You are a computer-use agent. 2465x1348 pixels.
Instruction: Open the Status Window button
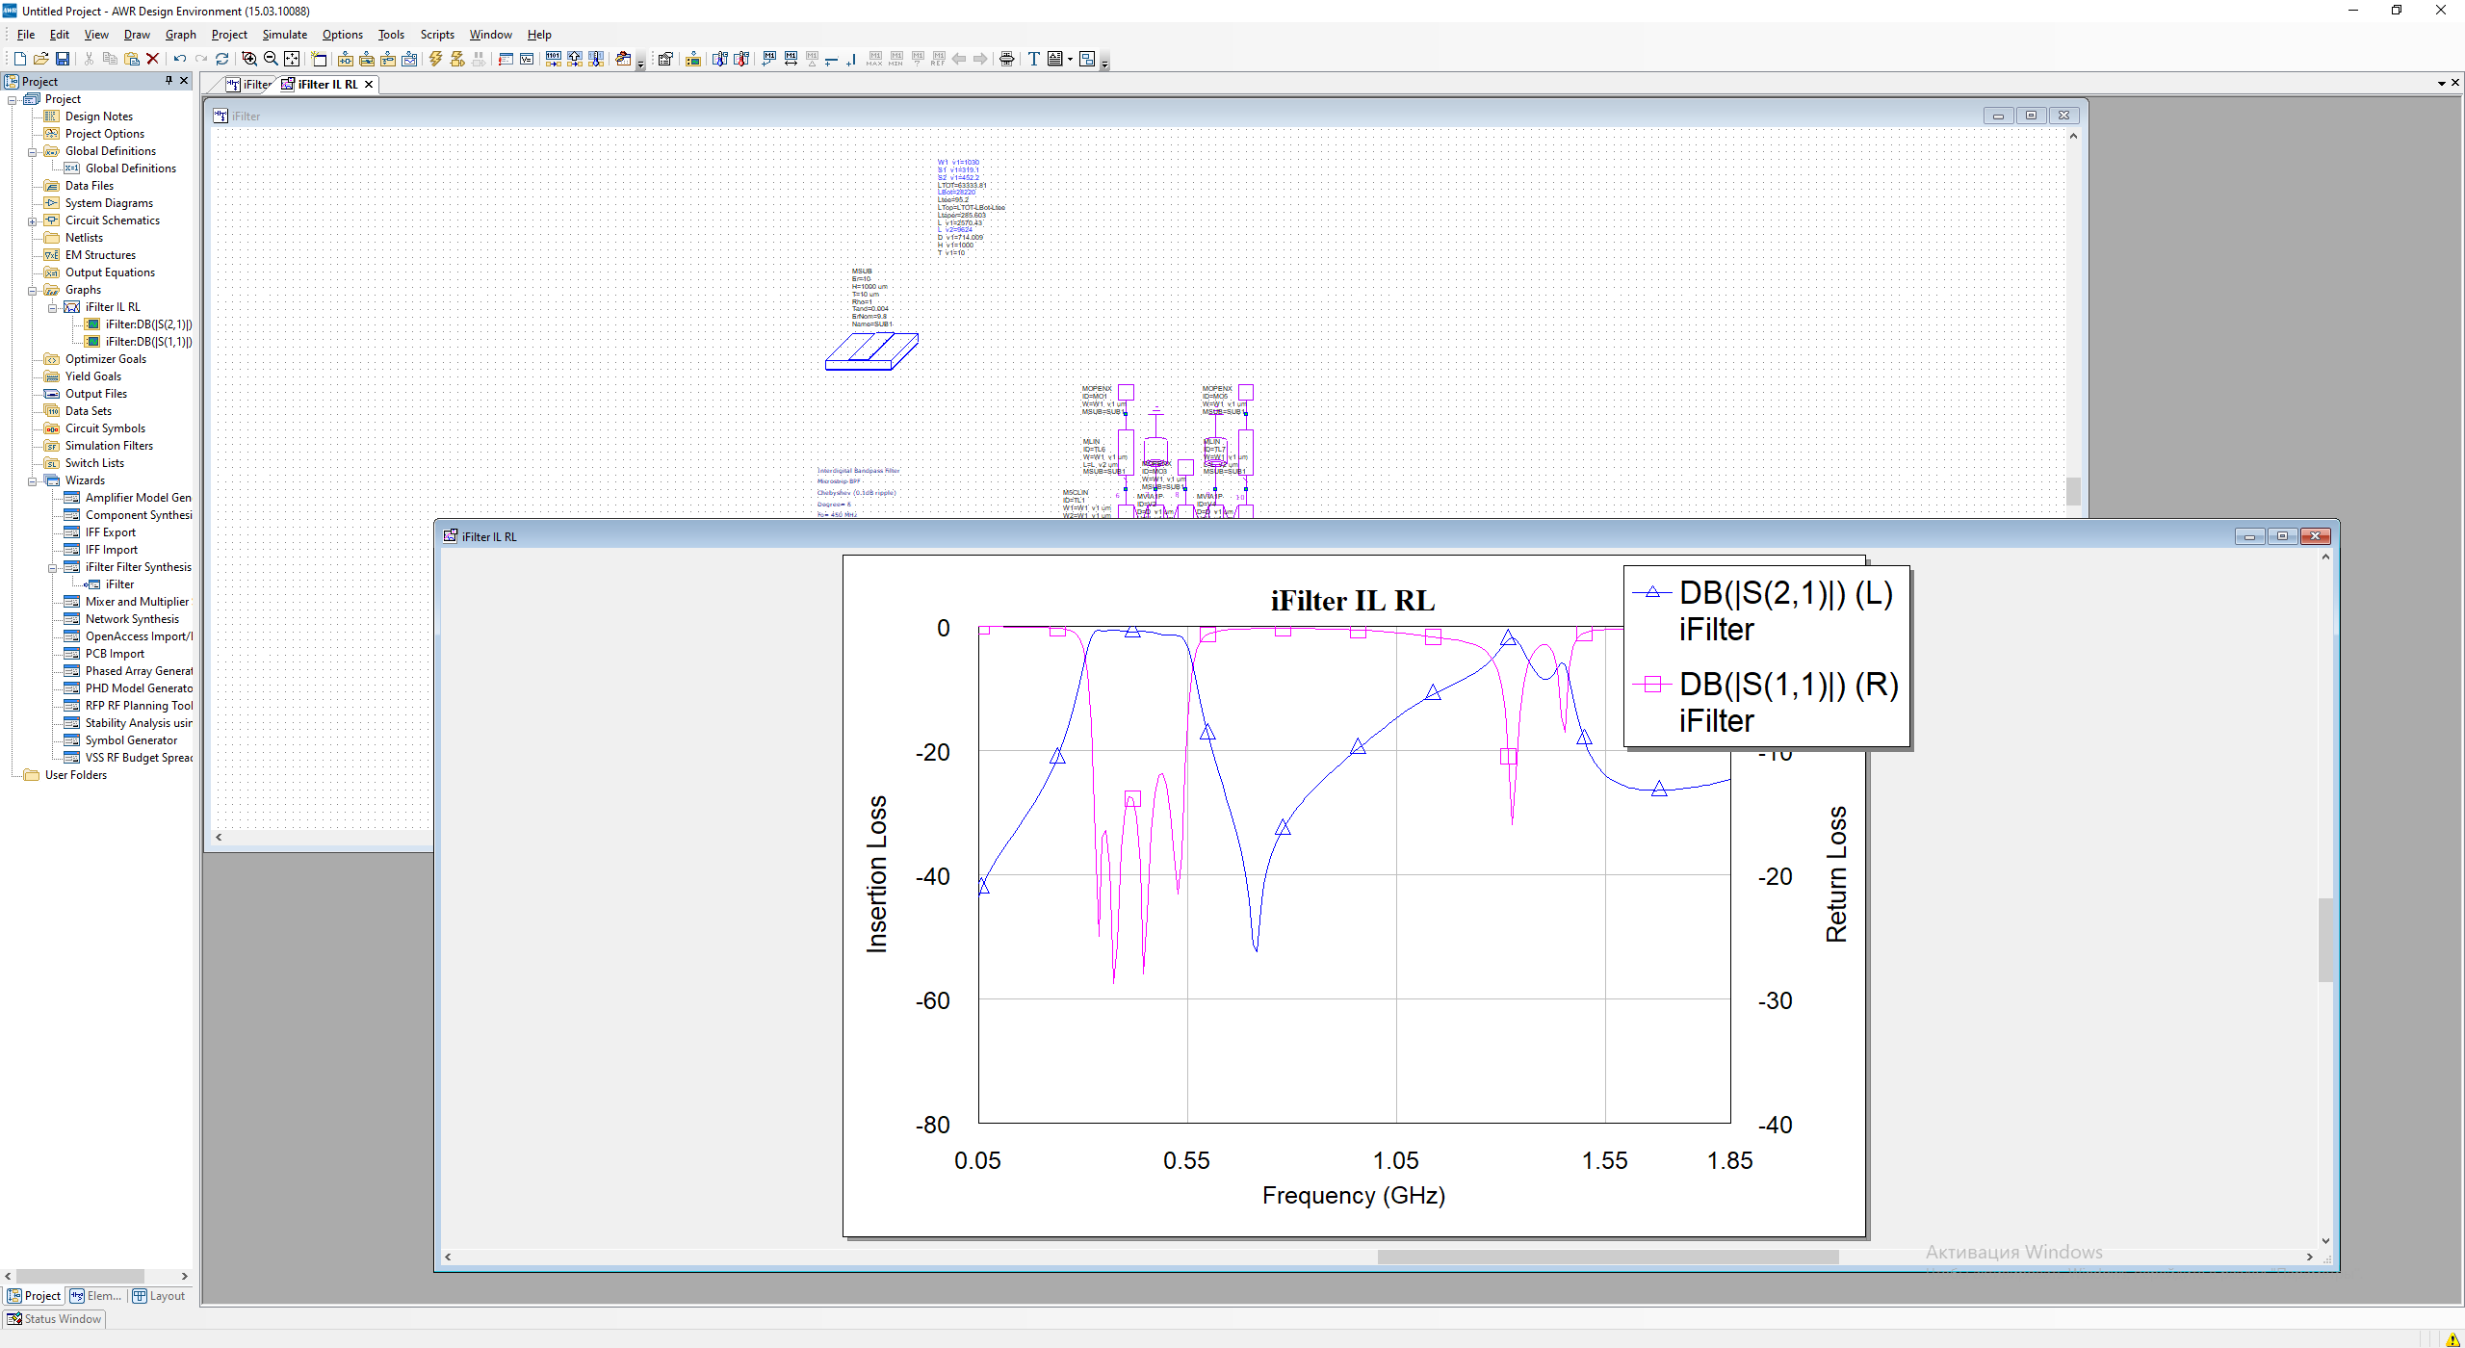click(55, 1319)
